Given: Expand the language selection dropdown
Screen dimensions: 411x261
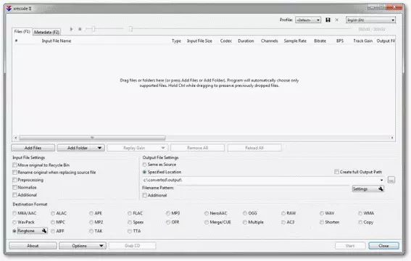Looking at the screenshot, I should (x=370, y=20).
